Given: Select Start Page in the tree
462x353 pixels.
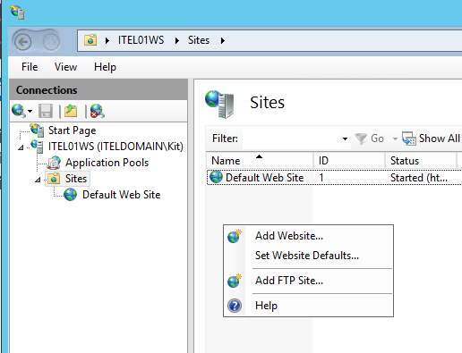Looking at the screenshot, I should (72, 130).
